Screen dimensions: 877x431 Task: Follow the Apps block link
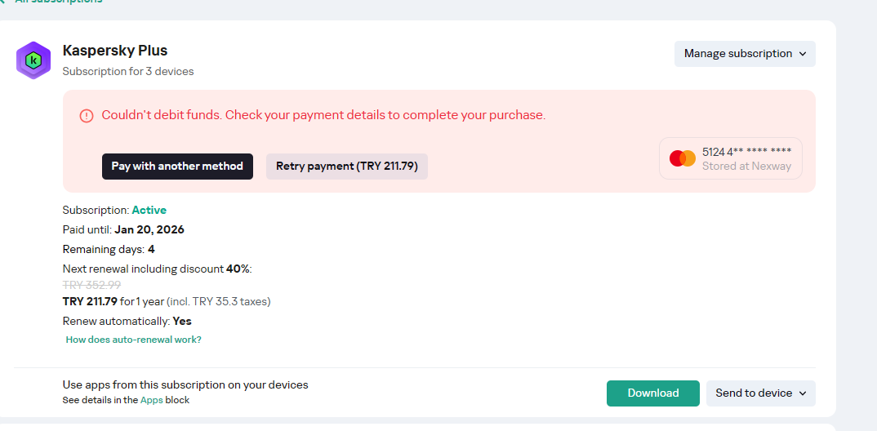tap(151, 400)
